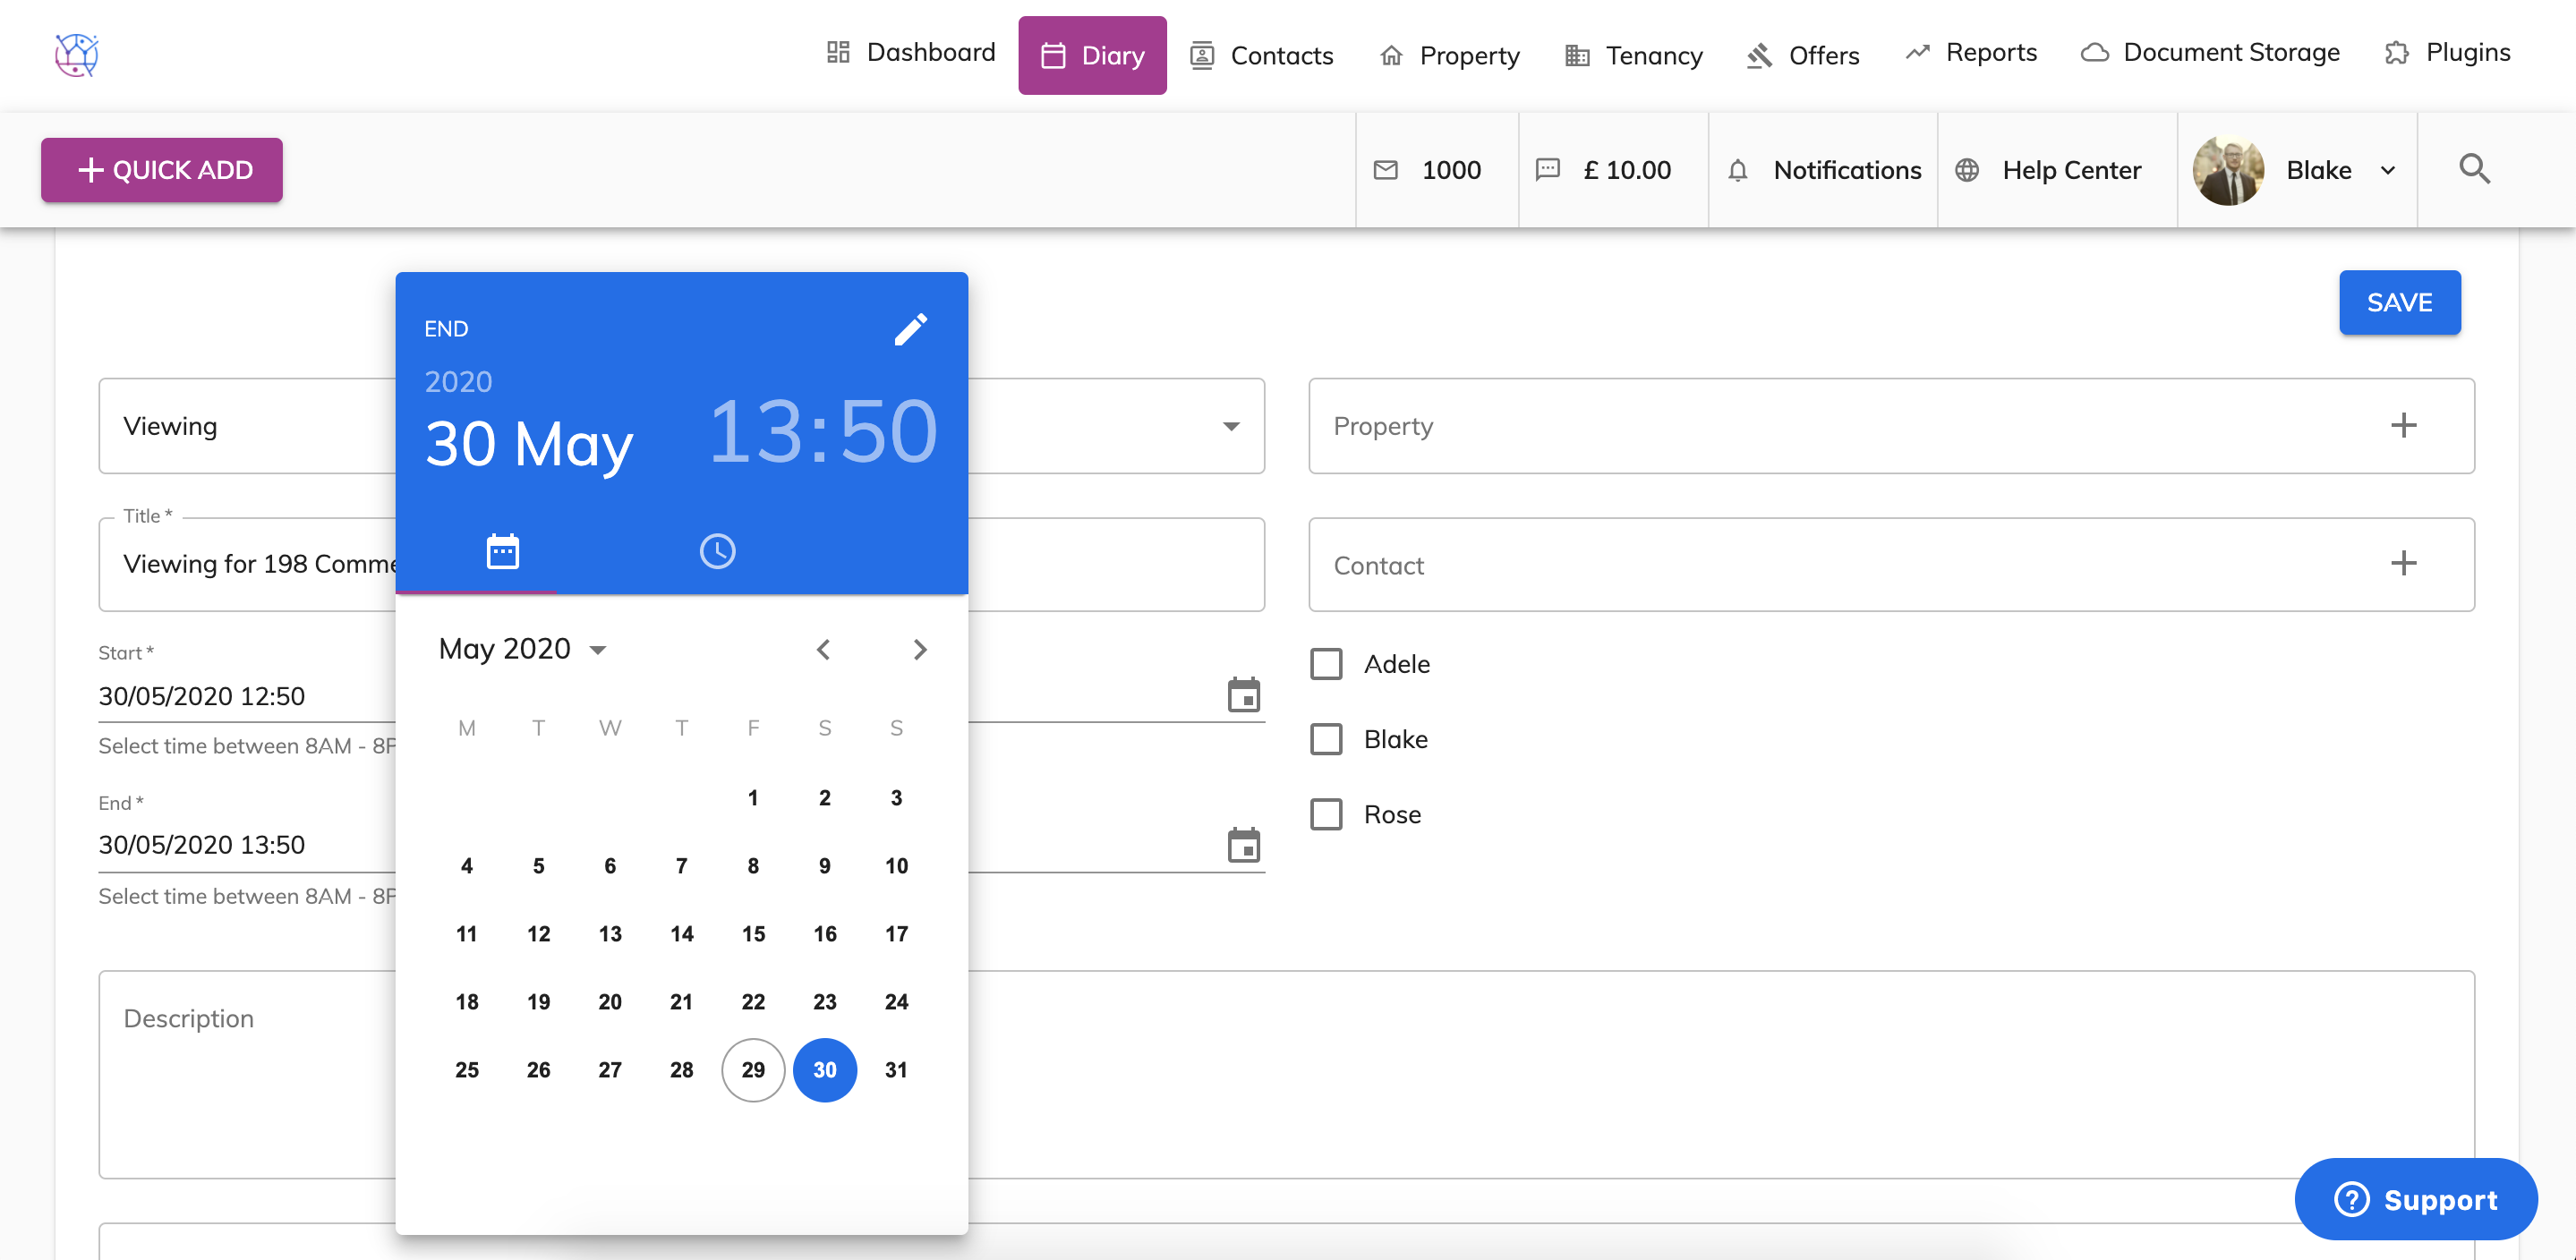
Task: Check the Adele checkbox
Action: 1326,664
